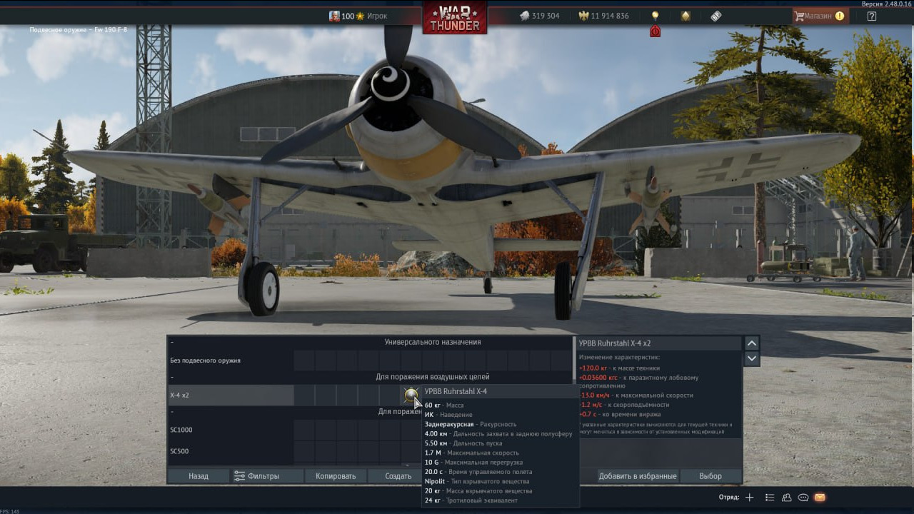This screenshot has width=914, height=514.
Task: Open the Battle Pass BP ticket icon
Action: (x=716, y=16)
